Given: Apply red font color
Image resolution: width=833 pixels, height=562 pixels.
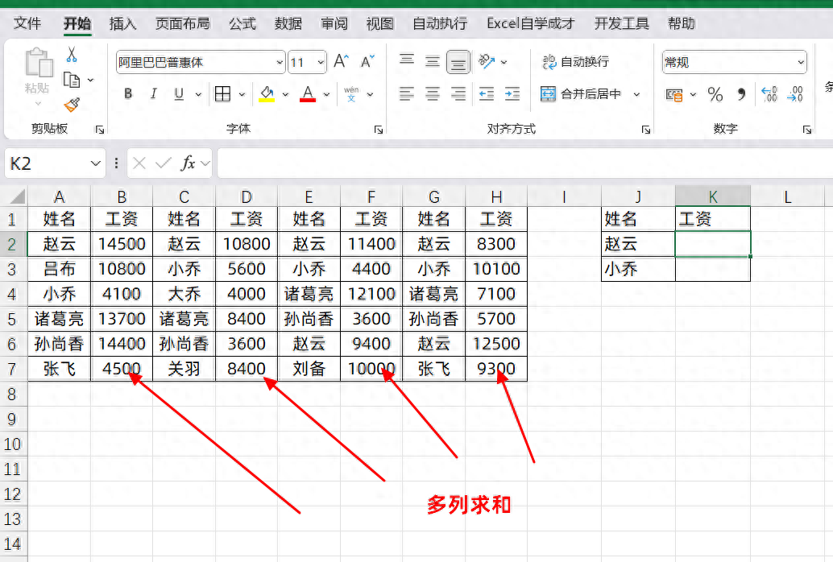Looking at the screenshot, I should [x=308, y=94].
